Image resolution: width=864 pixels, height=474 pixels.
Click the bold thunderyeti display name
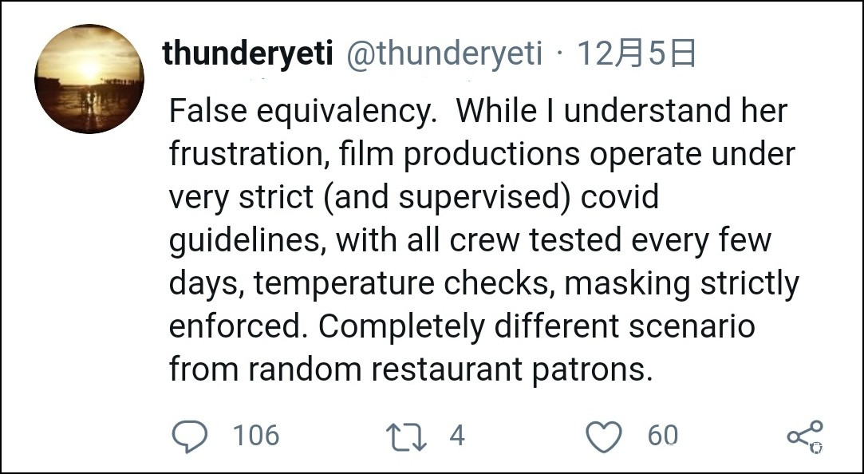click(247, 54)
